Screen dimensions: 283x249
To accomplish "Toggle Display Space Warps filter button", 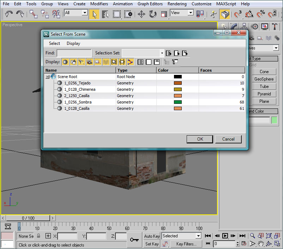I will (106, 62).
